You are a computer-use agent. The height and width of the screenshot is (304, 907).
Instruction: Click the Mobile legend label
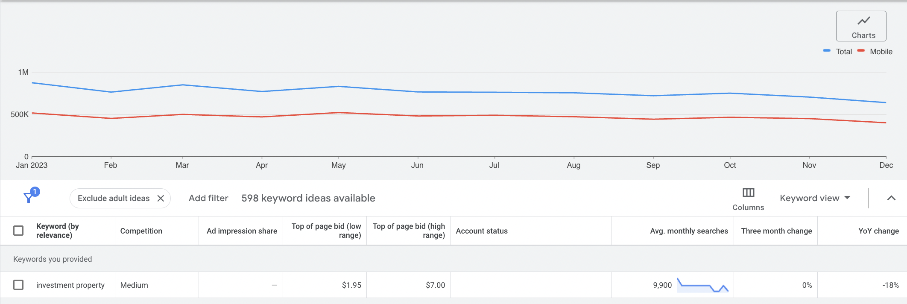point(881,52)
